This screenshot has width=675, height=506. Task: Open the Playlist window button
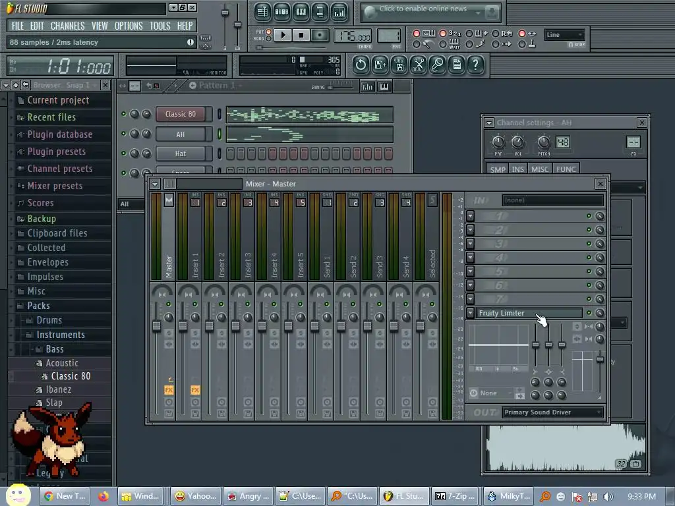[262, 12]
